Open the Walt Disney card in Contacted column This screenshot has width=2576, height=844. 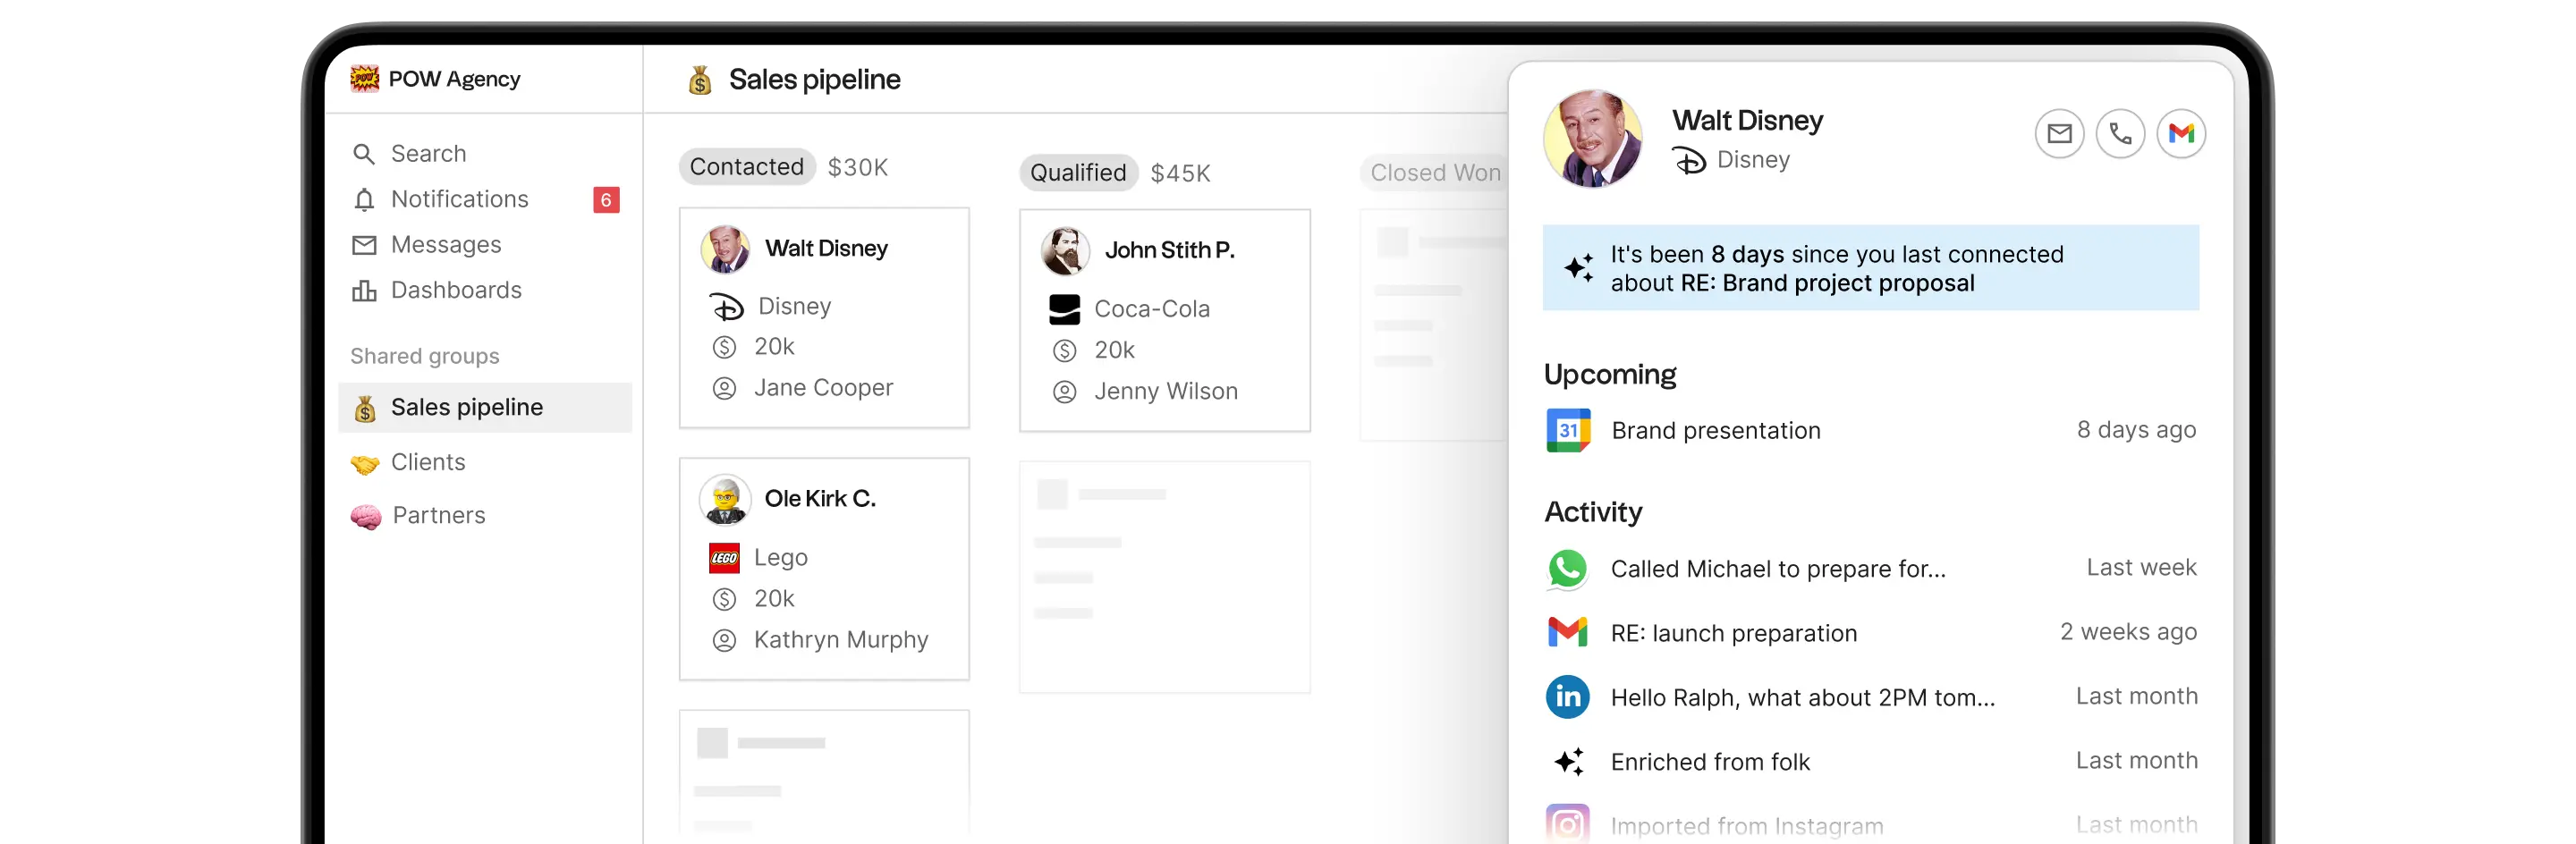click(825, 318)
